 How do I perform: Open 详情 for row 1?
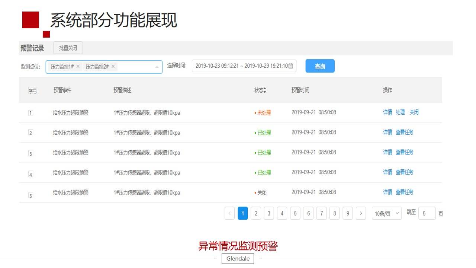(x=387, y=112)
